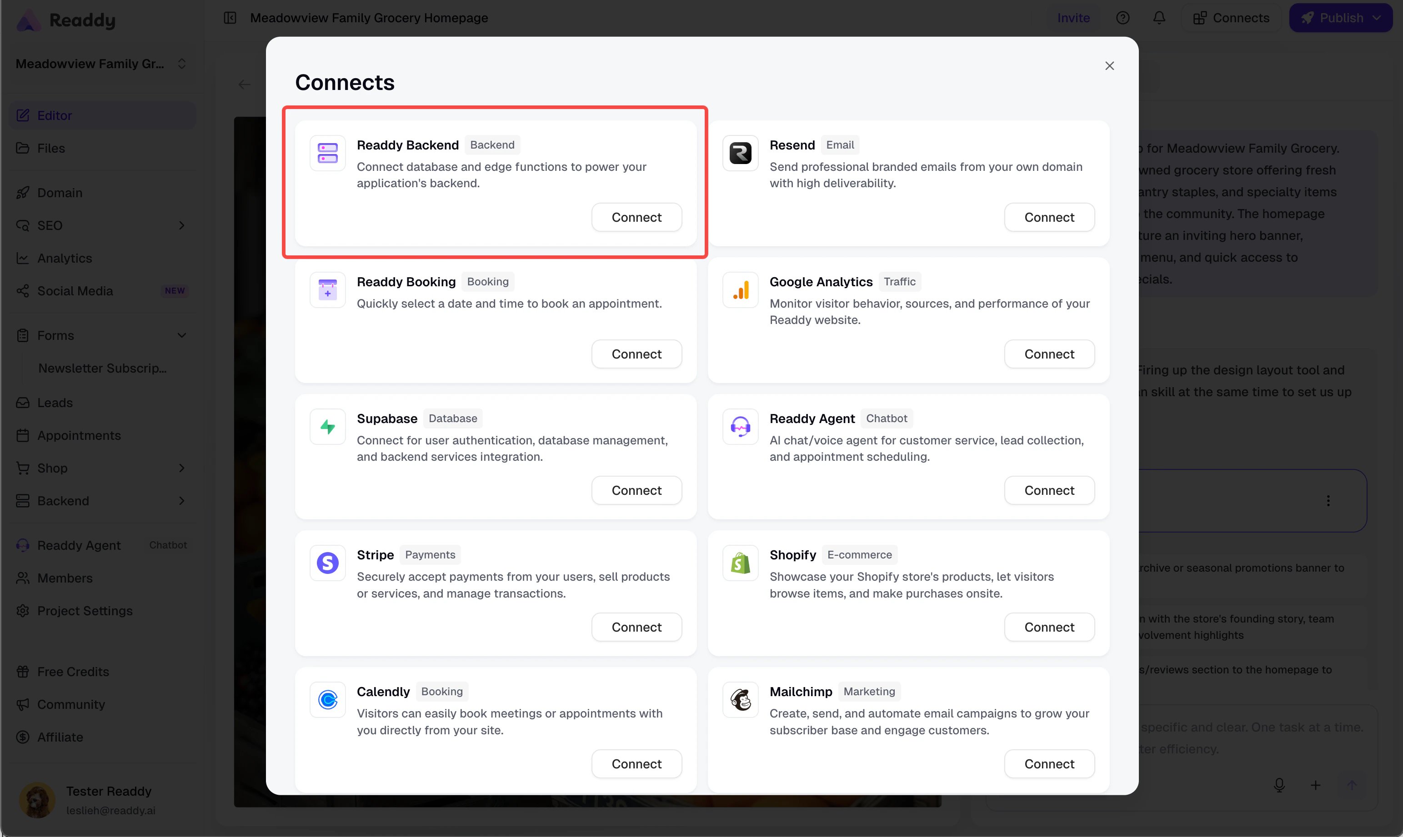Click the Connects dialog heading

[x=345, y=83]
